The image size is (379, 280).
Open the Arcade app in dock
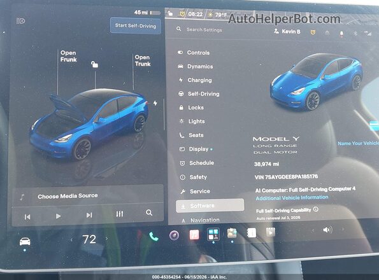(232, 233)
